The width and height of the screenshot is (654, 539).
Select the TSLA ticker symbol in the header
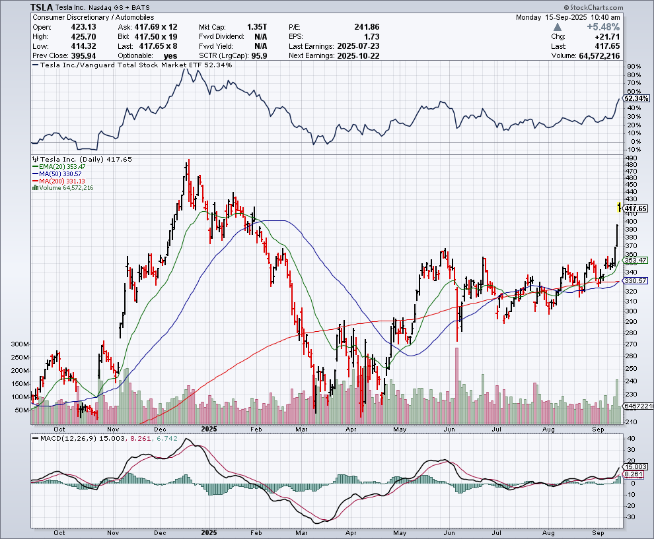[x=42, y=7]
